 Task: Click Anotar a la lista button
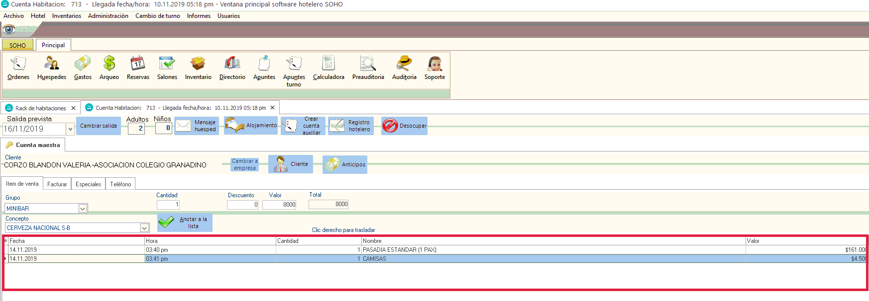click(x=185, y=223)
